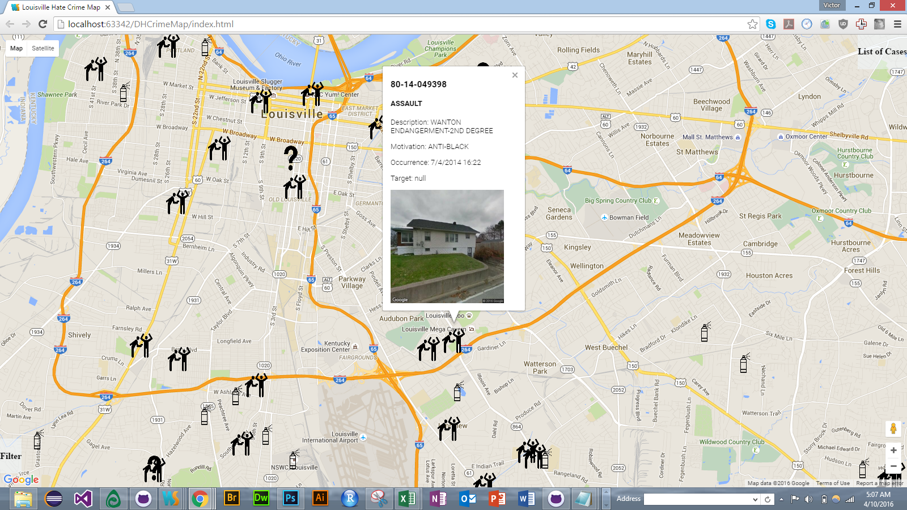This screenshot has height=510, width=907.
Task: Launch Dreamweaver from the taskbar
Action: coord(261,498)
